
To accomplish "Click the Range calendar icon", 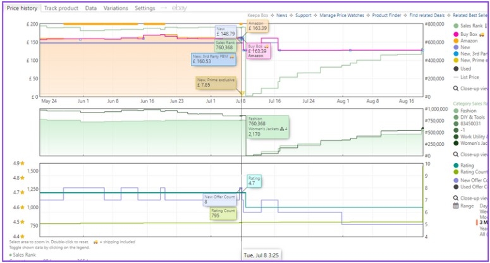I will point(456,206).
